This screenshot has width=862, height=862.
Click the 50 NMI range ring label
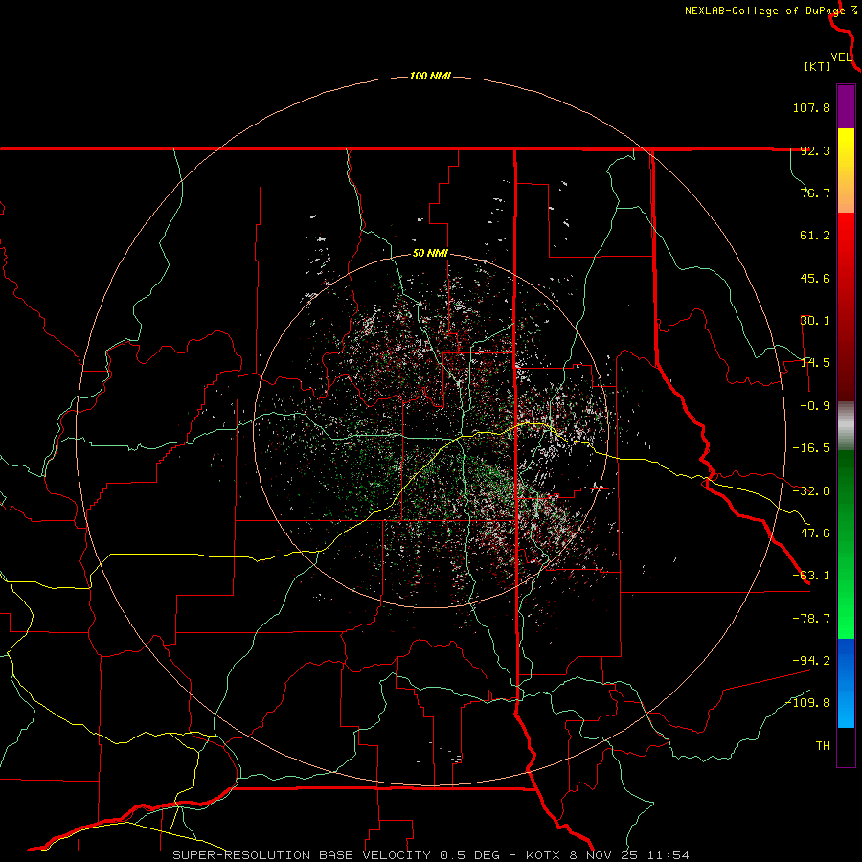tap(430, 254)
